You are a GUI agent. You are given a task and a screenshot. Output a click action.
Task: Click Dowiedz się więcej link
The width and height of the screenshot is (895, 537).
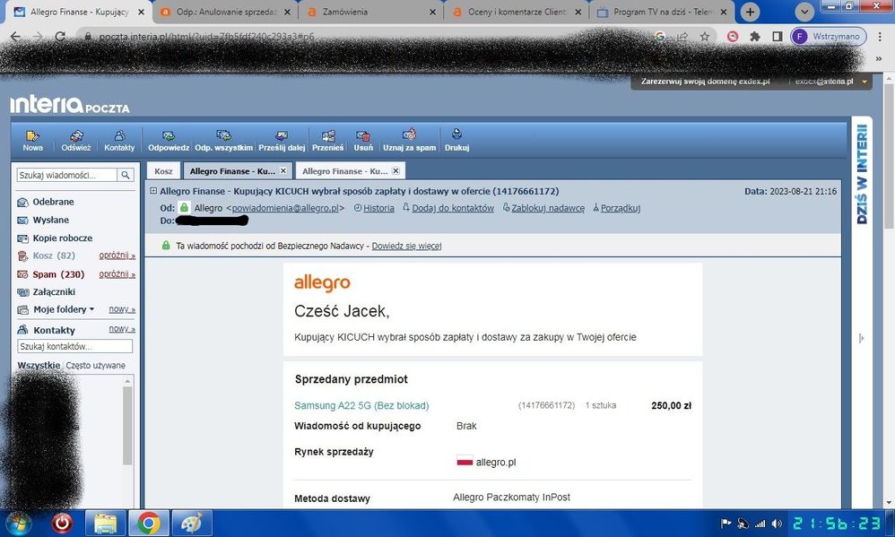coord(406,246)
